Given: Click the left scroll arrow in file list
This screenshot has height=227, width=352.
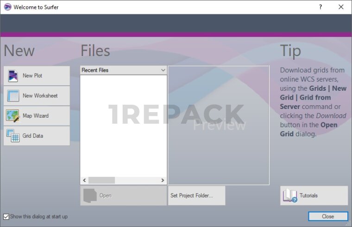Looking at the screenshot, I should tap(84, 180).
